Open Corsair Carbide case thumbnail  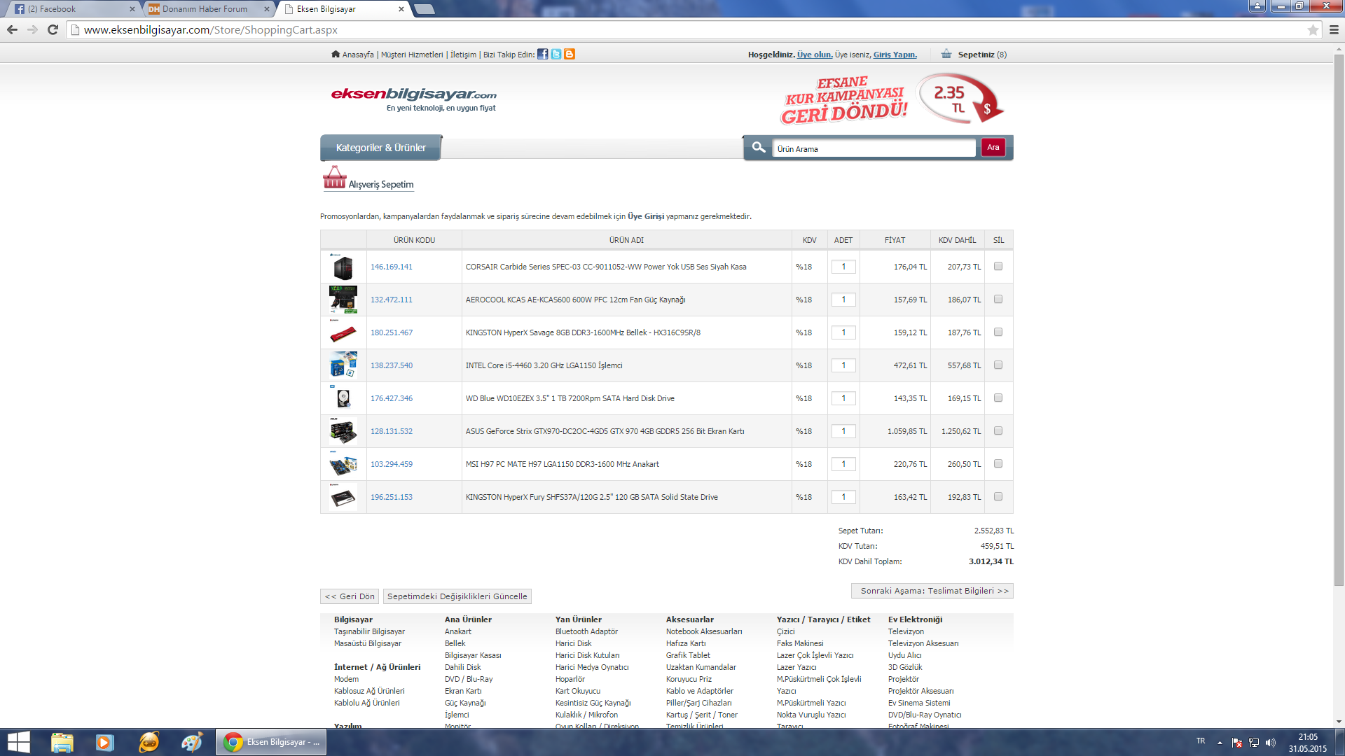[x=343, y=267]
